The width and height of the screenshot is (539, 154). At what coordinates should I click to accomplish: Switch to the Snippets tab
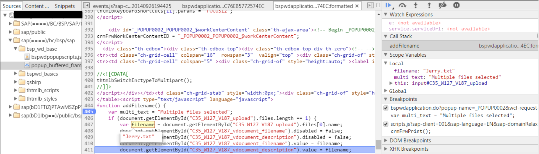point(65,6)
